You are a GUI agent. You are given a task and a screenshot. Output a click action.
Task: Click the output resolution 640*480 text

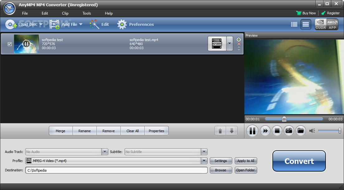[x=136, y=44]
